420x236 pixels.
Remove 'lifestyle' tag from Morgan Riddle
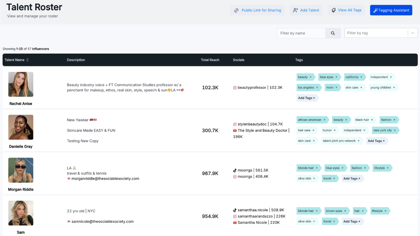pos(388,168)
